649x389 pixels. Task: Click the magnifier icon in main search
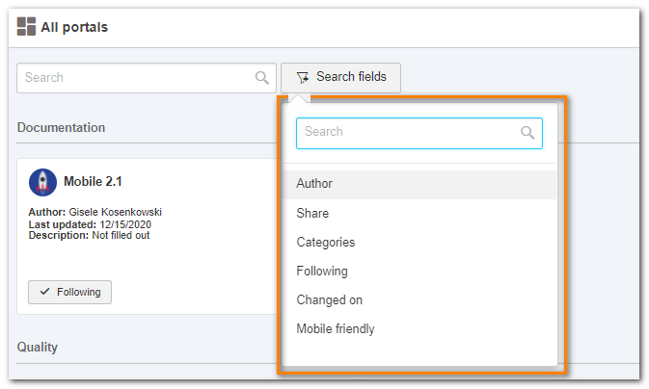click(x=261, y=78)
